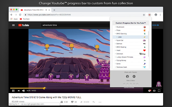Open Chrome three-dot menu
Viewport: 172px width, 107px height.
(160, 15)
